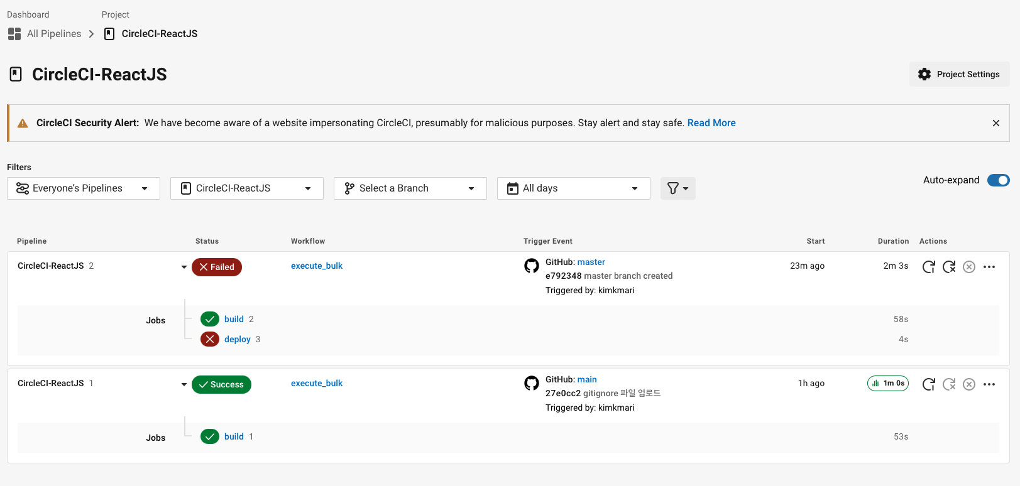Collapse jobs for successful pipeline 1
This screenshot has width=1020, height=486.
tap(184, 384)
